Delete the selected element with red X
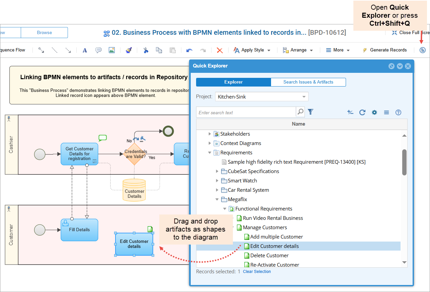430x292 pixels. 220,50
